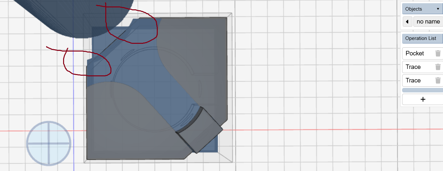This screenshot has width=443, height=171.
Task: Collapse the Operation List header
Action: click(422, 38)
